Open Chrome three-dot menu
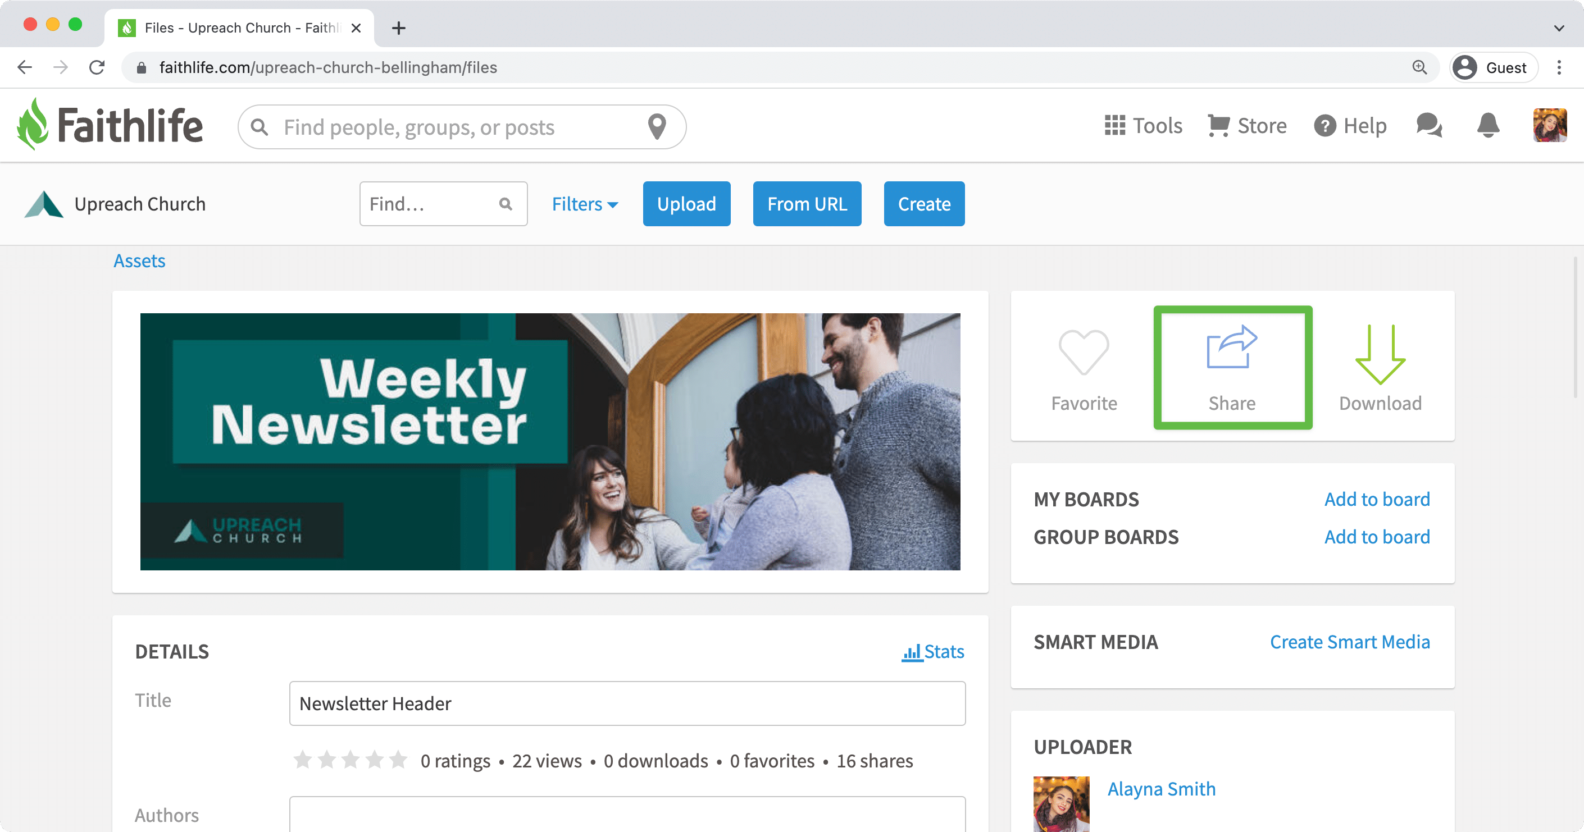This screenshot has height=832, width=1584. pyautogui.click(x=1559, y=67)
